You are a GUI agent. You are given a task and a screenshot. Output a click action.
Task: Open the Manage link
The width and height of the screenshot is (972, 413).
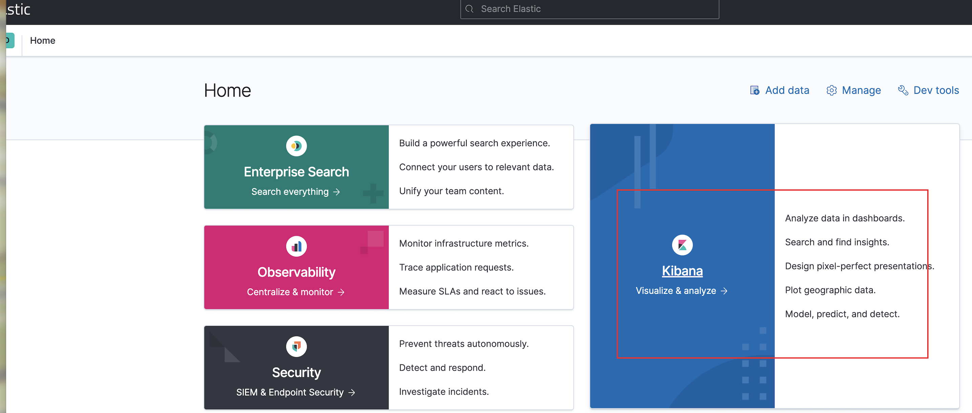853,90
